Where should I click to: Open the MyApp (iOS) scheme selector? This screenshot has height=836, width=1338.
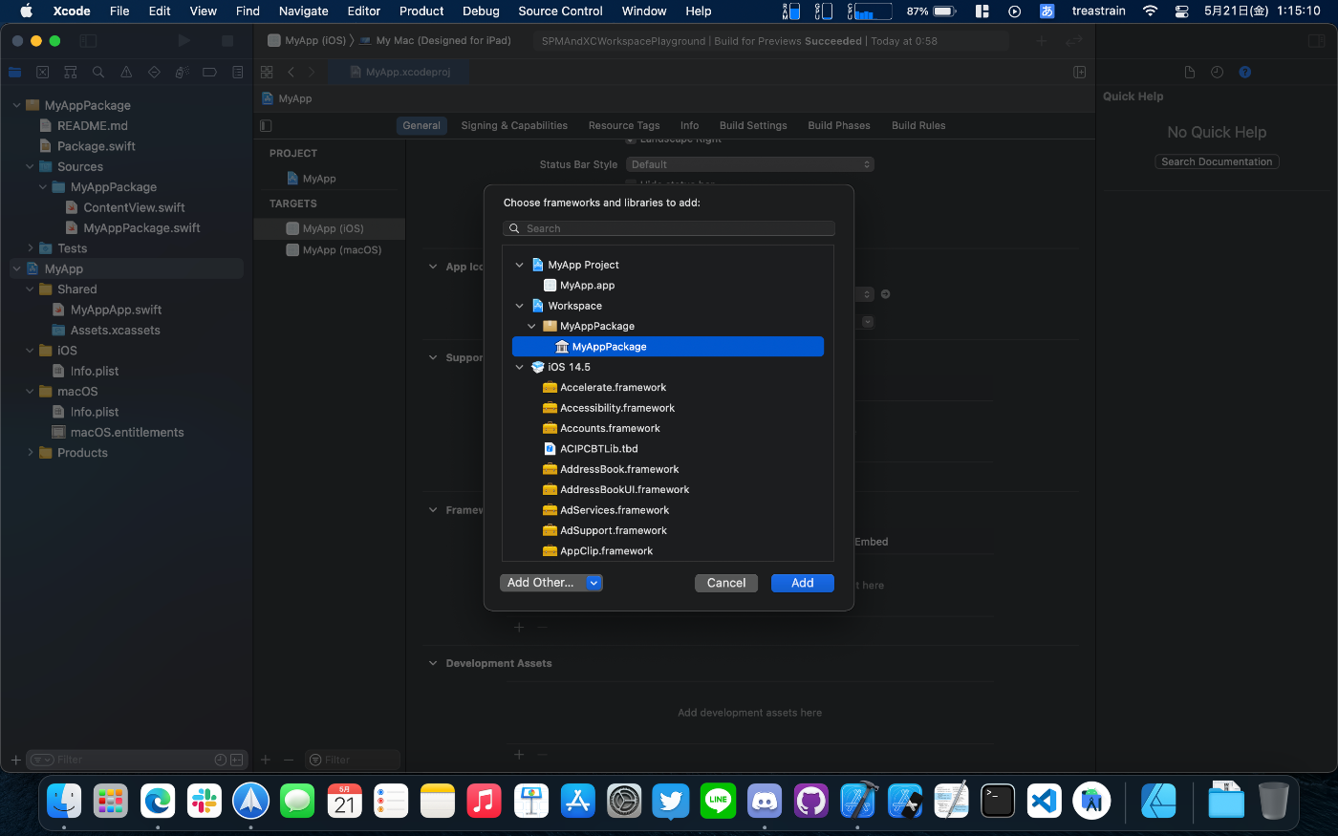[x=307, y=41]
